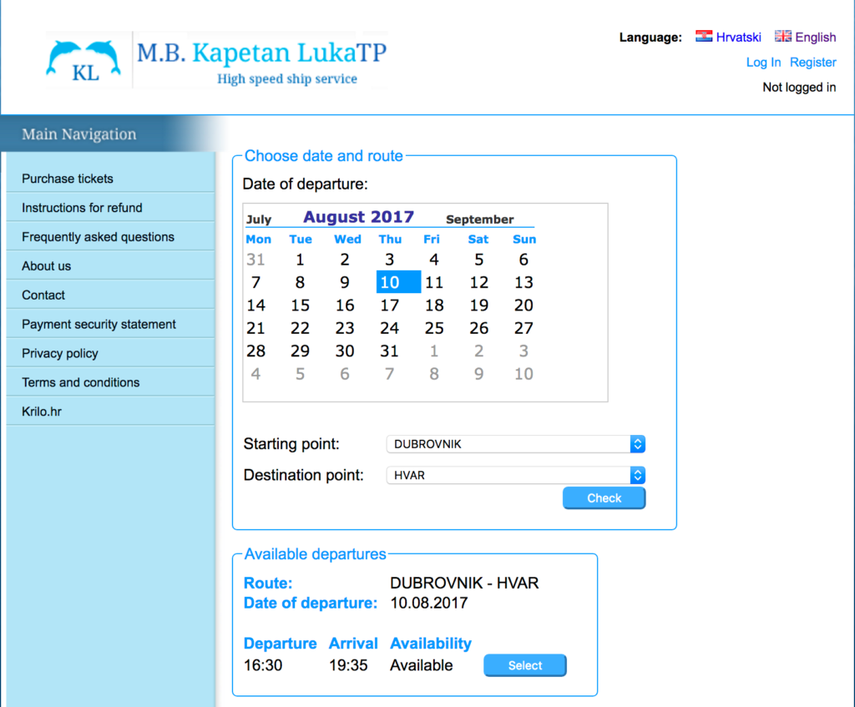The height and width of the screenshot is (707, 855).
Task: Select August 29 in calendar
Action: coord(300,351)
